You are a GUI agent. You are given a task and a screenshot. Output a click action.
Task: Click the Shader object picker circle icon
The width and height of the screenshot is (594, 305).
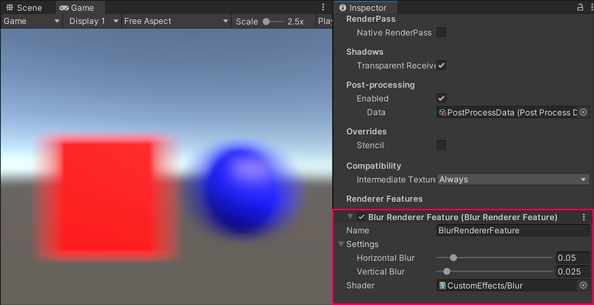coord(583,285)
